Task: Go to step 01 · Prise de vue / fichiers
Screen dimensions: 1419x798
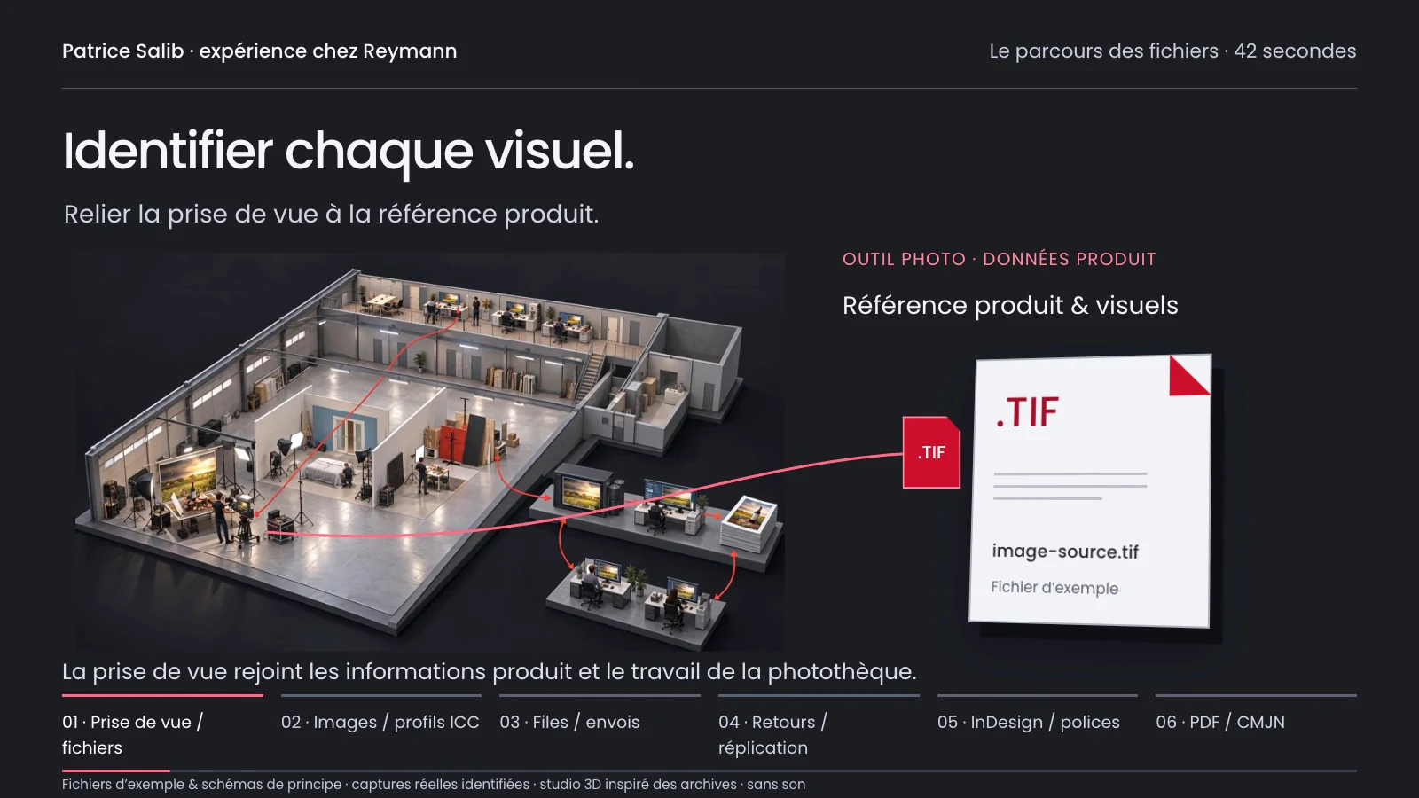Action: [162, 727]
